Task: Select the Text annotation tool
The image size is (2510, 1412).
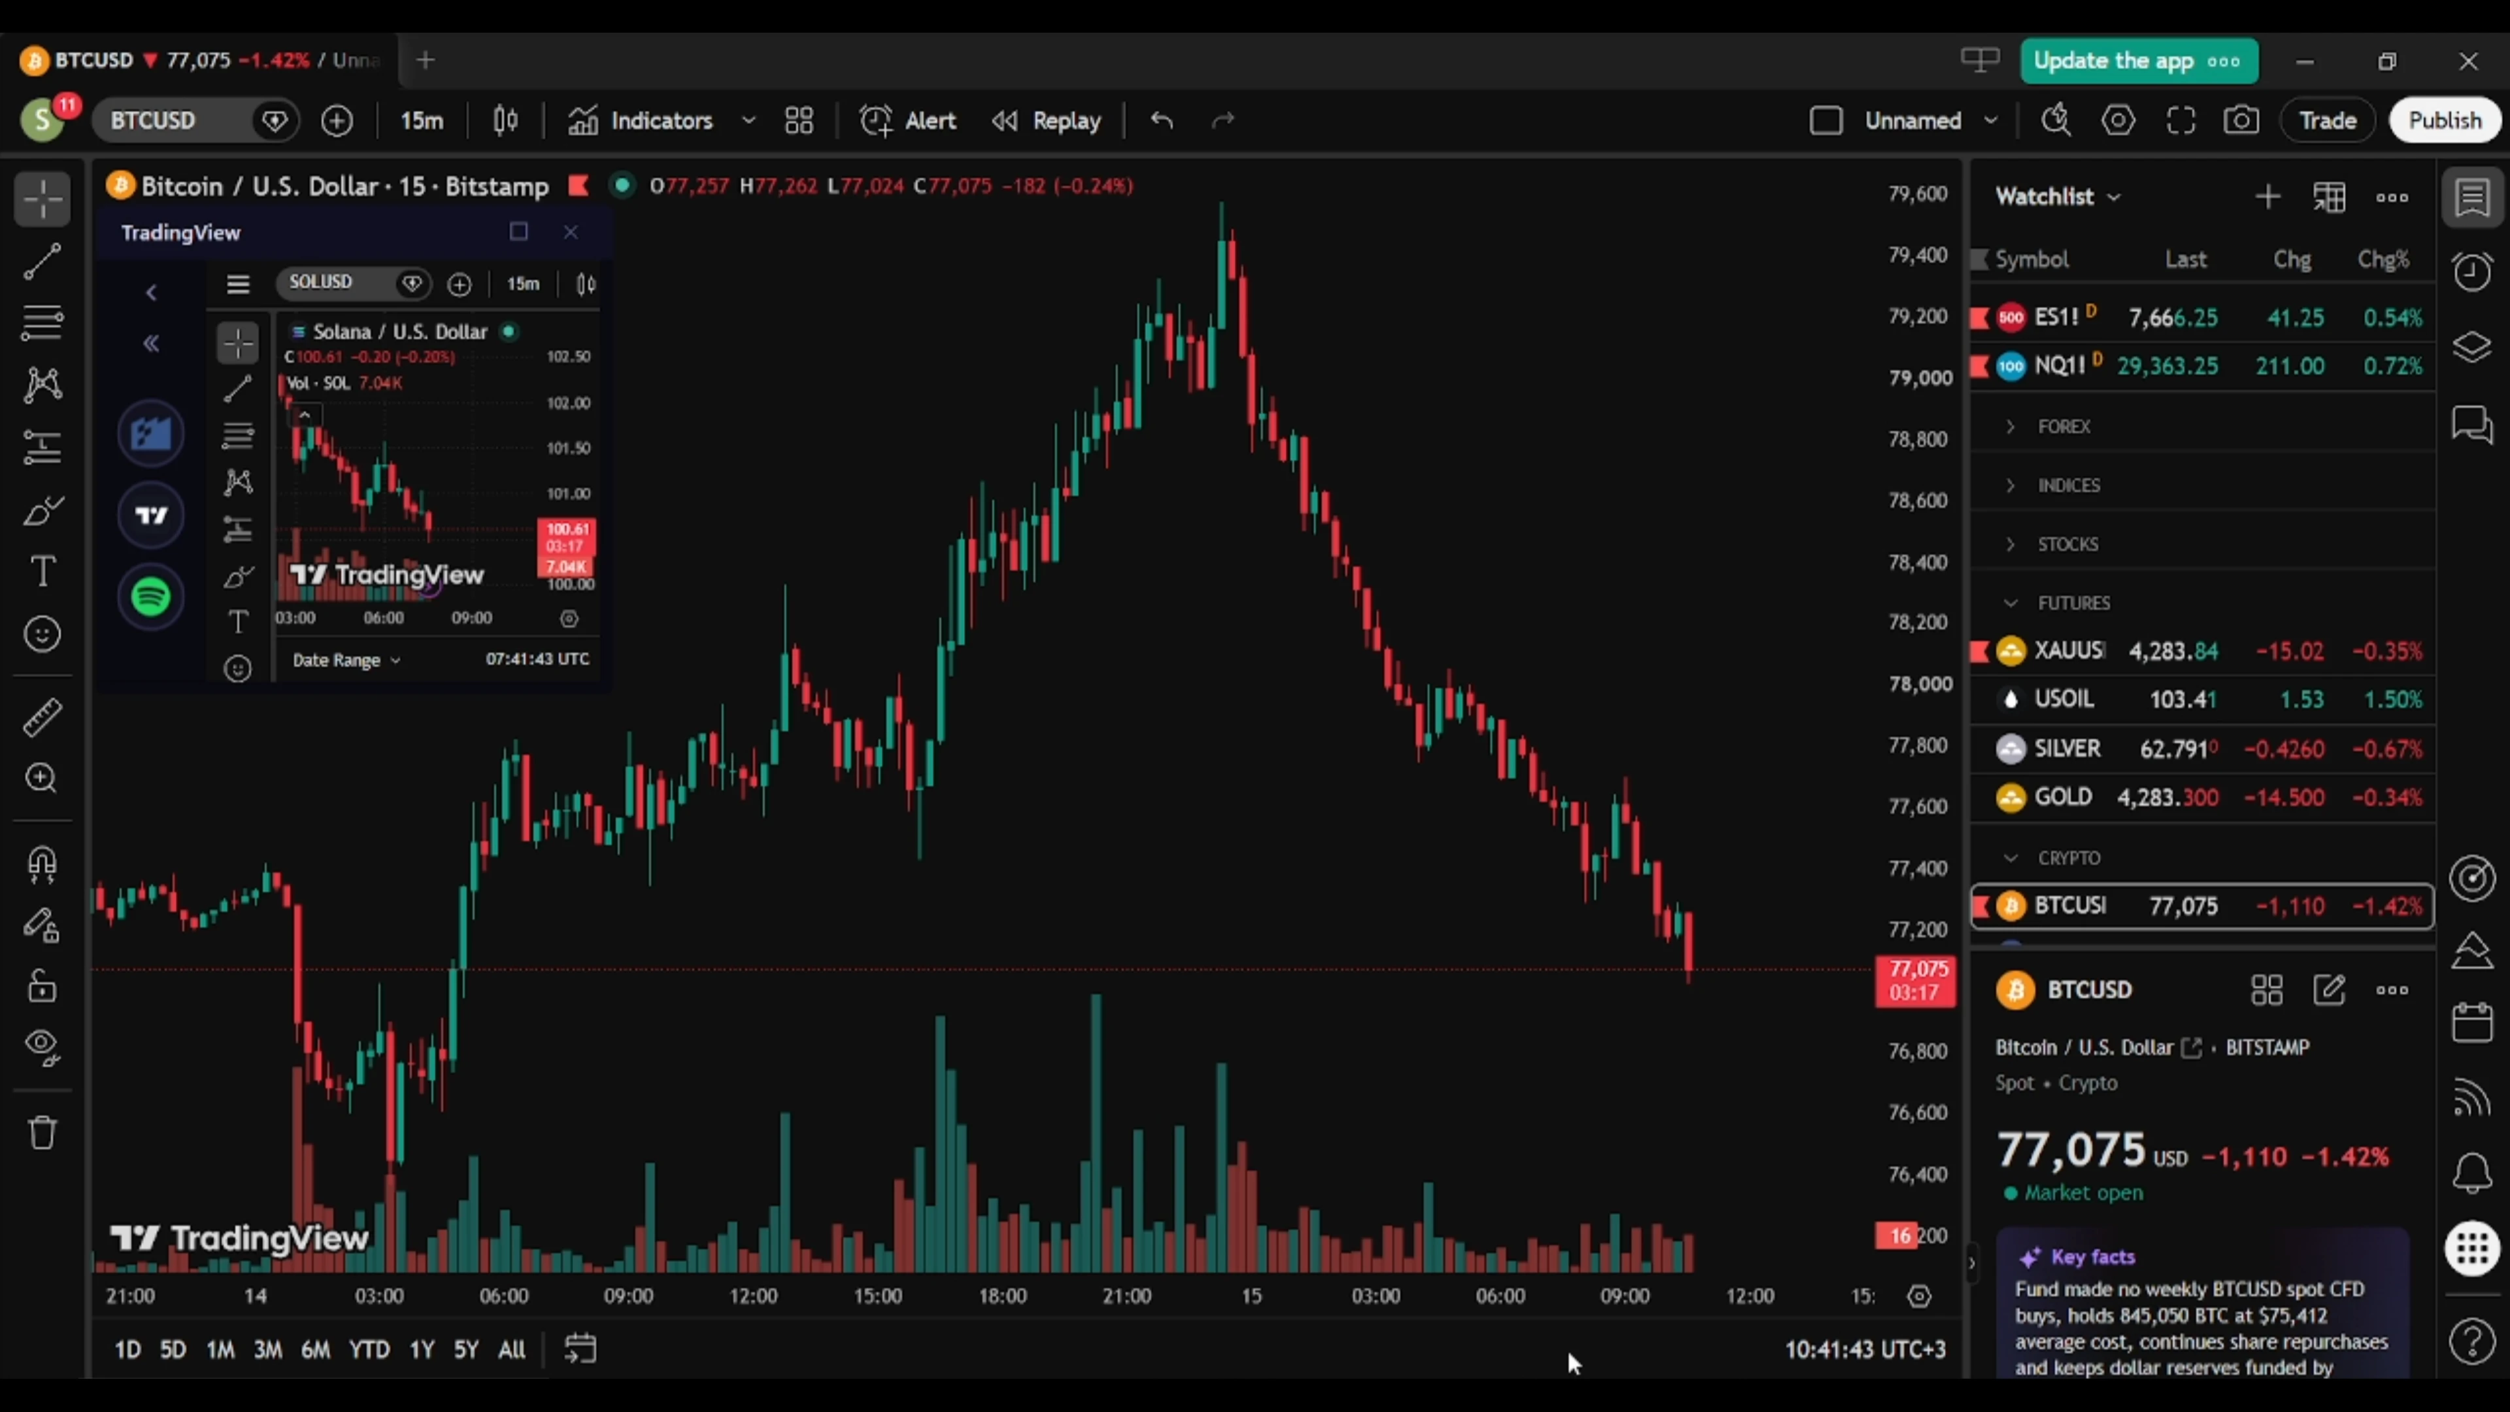Action: tap(42, 572)
